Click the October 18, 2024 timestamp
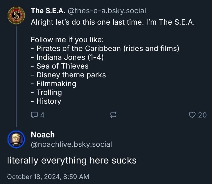 [x=48, y=177]
